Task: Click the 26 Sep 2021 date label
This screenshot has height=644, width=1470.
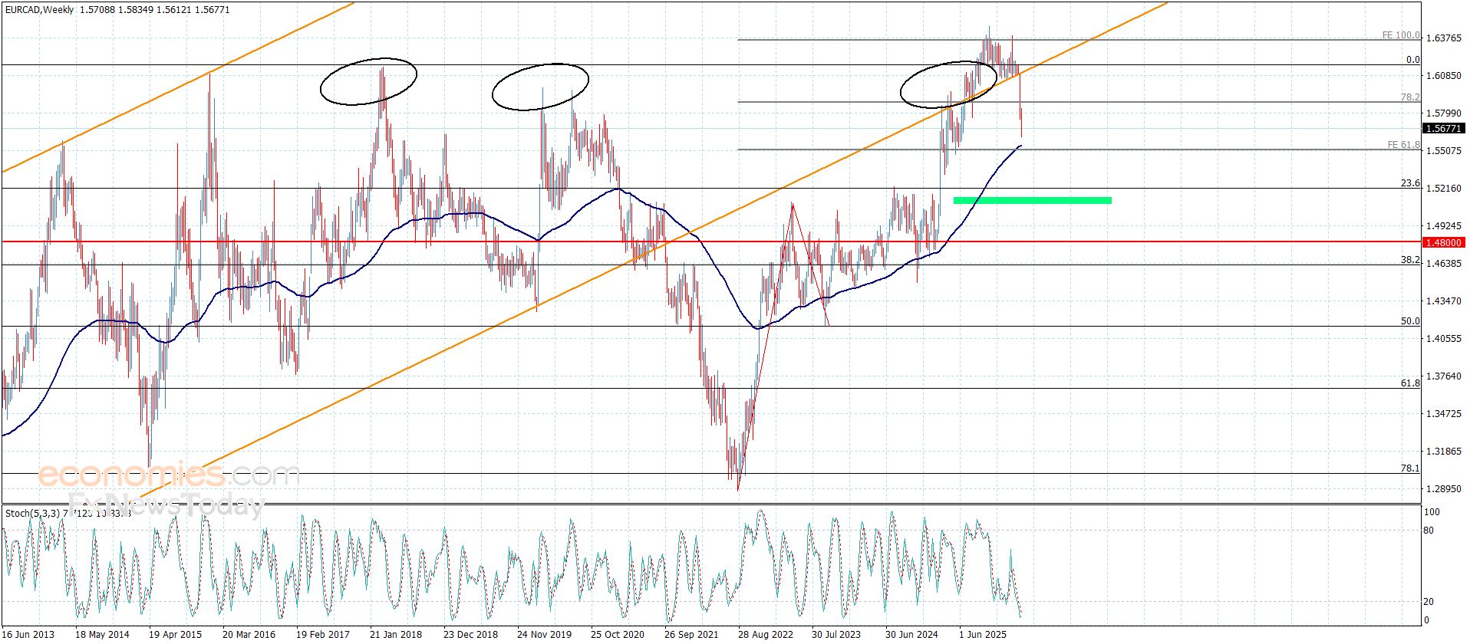Action: 691,635
